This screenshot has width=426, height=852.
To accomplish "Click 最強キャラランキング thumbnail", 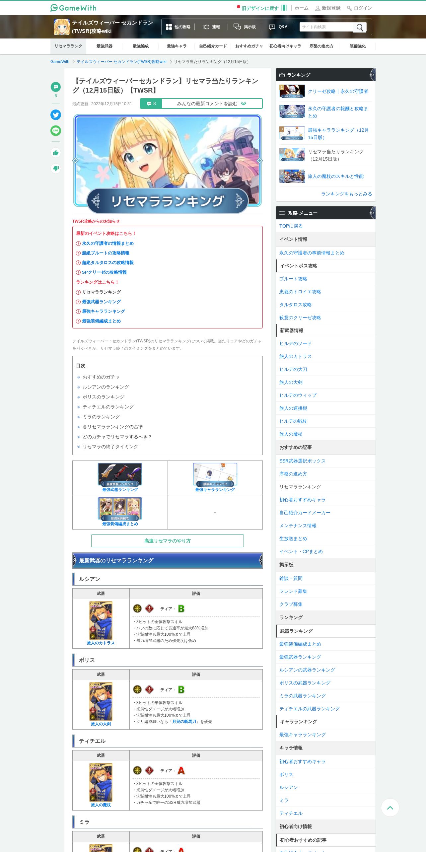I will point(215,474).
